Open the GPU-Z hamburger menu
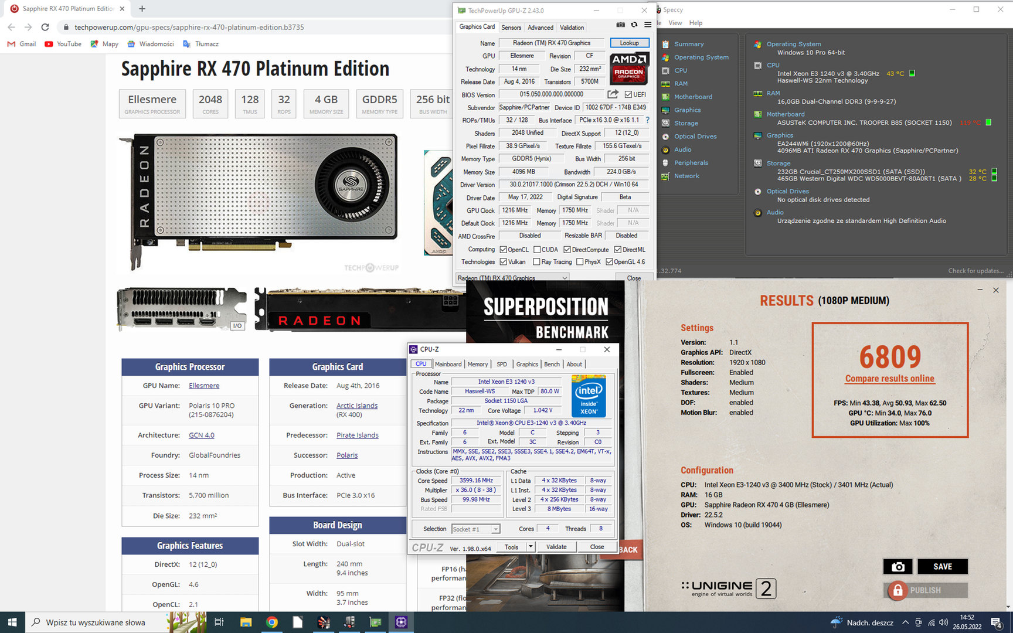This screenshot has width=1013, height=633. click(x=647, y=25)
